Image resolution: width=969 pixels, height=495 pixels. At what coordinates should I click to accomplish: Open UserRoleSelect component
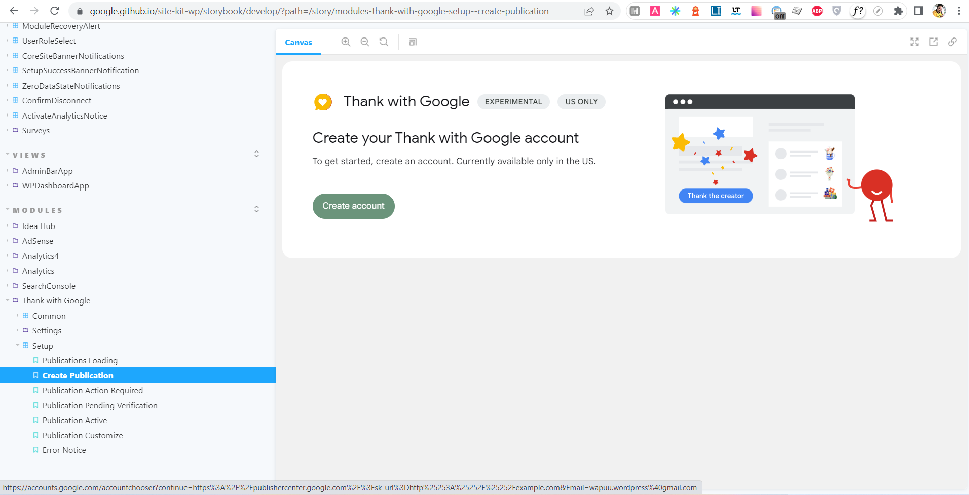coord(49,41)
